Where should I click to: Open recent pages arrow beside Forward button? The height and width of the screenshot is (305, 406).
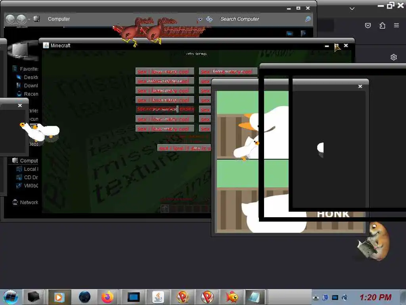click(x=29, y=19)
